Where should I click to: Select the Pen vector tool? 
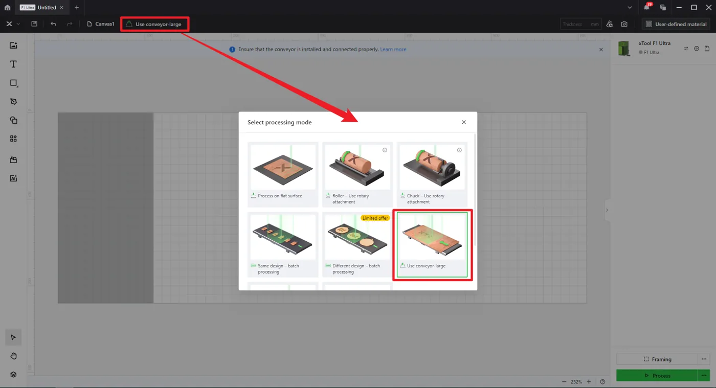pyautogui.click(x=13, y=101)
